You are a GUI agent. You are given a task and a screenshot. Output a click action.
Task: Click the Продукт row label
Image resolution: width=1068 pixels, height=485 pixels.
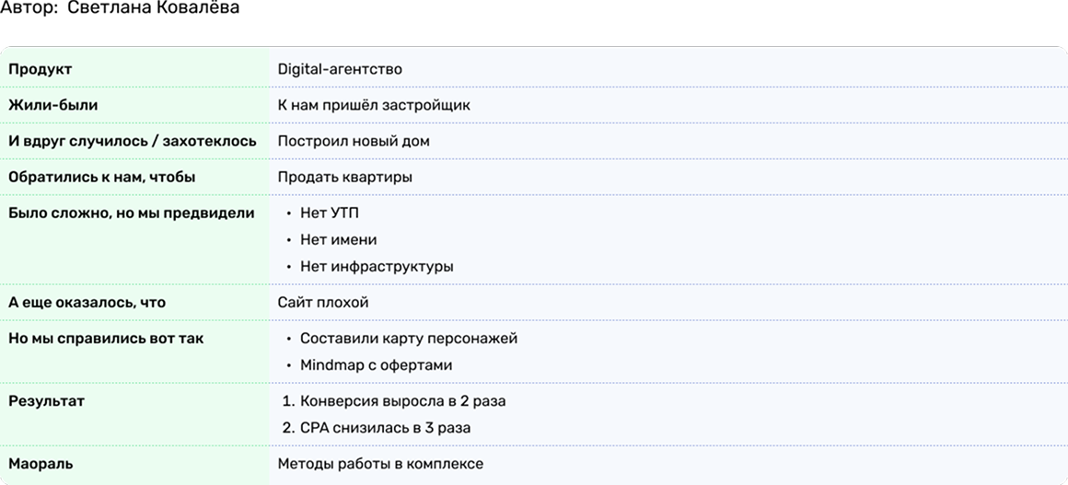click(40, 69)
